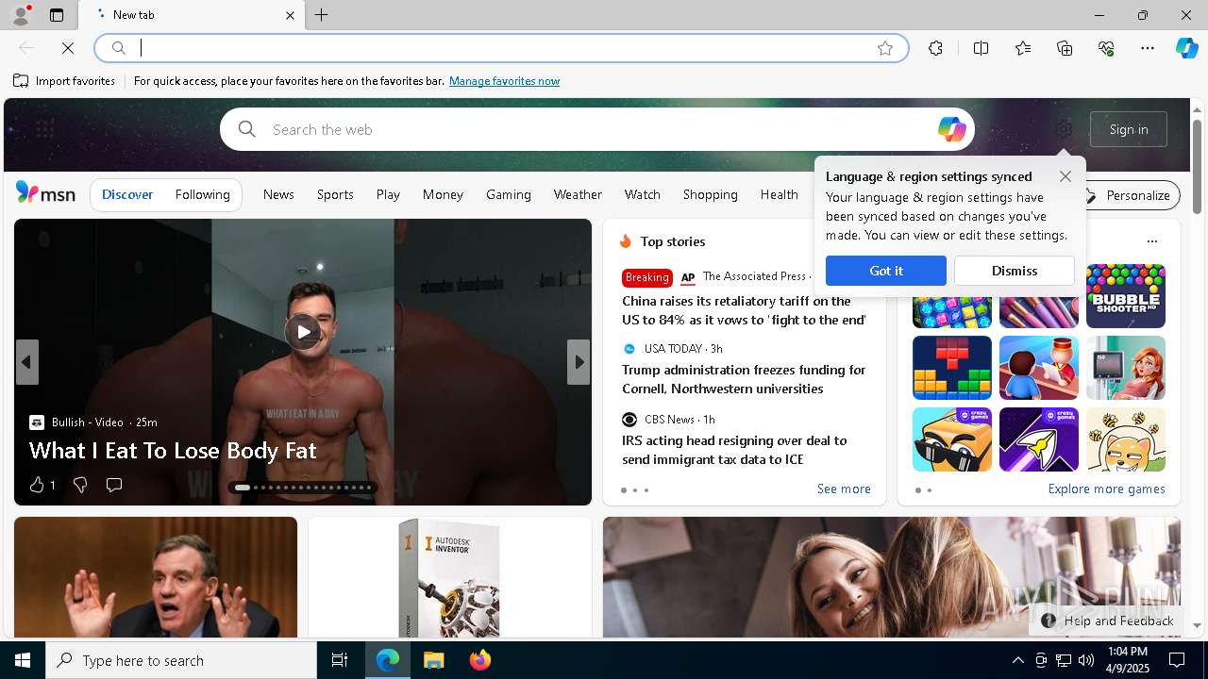1208x679 pixels.
Task: Launch Firefox from taskbar
Action: 479,660
